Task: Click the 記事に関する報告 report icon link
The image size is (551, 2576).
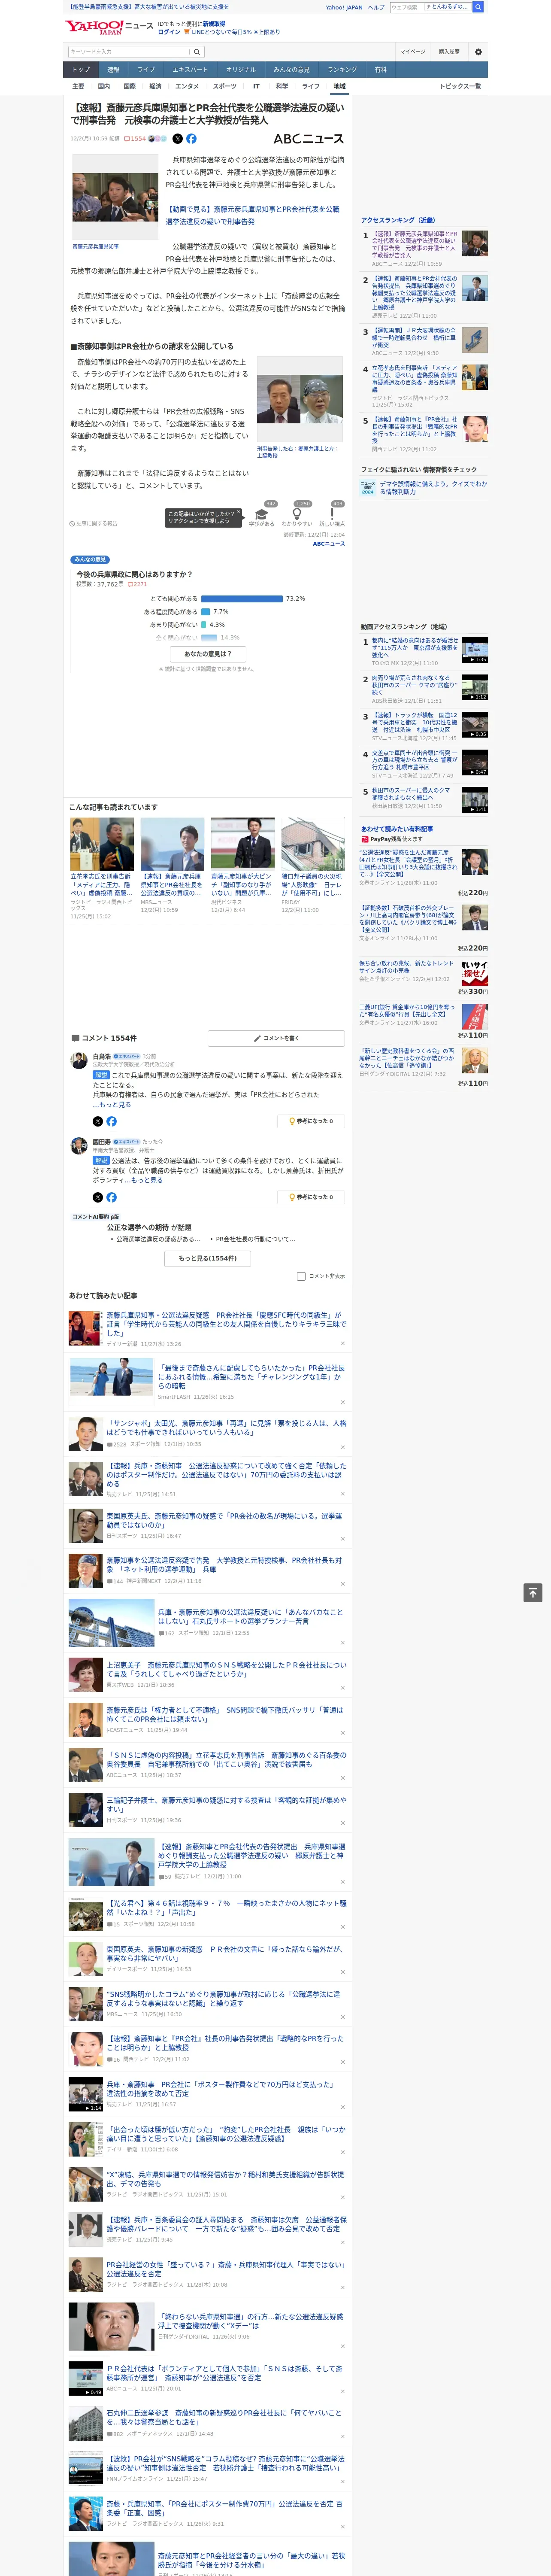Action: (x=94, y=523)
